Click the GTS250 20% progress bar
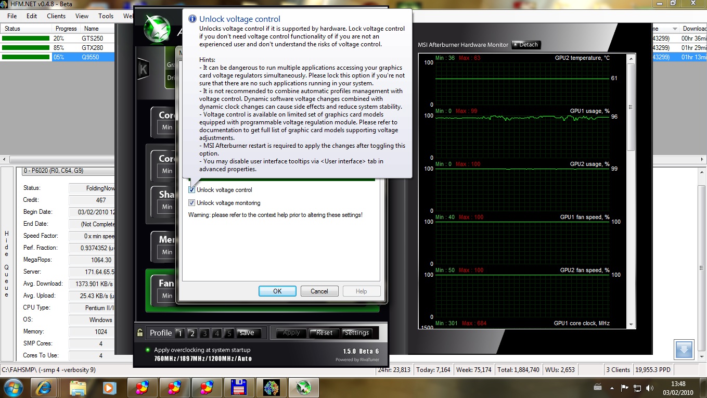Viewport: 707px width, 398px height. (x=25, y=38)
